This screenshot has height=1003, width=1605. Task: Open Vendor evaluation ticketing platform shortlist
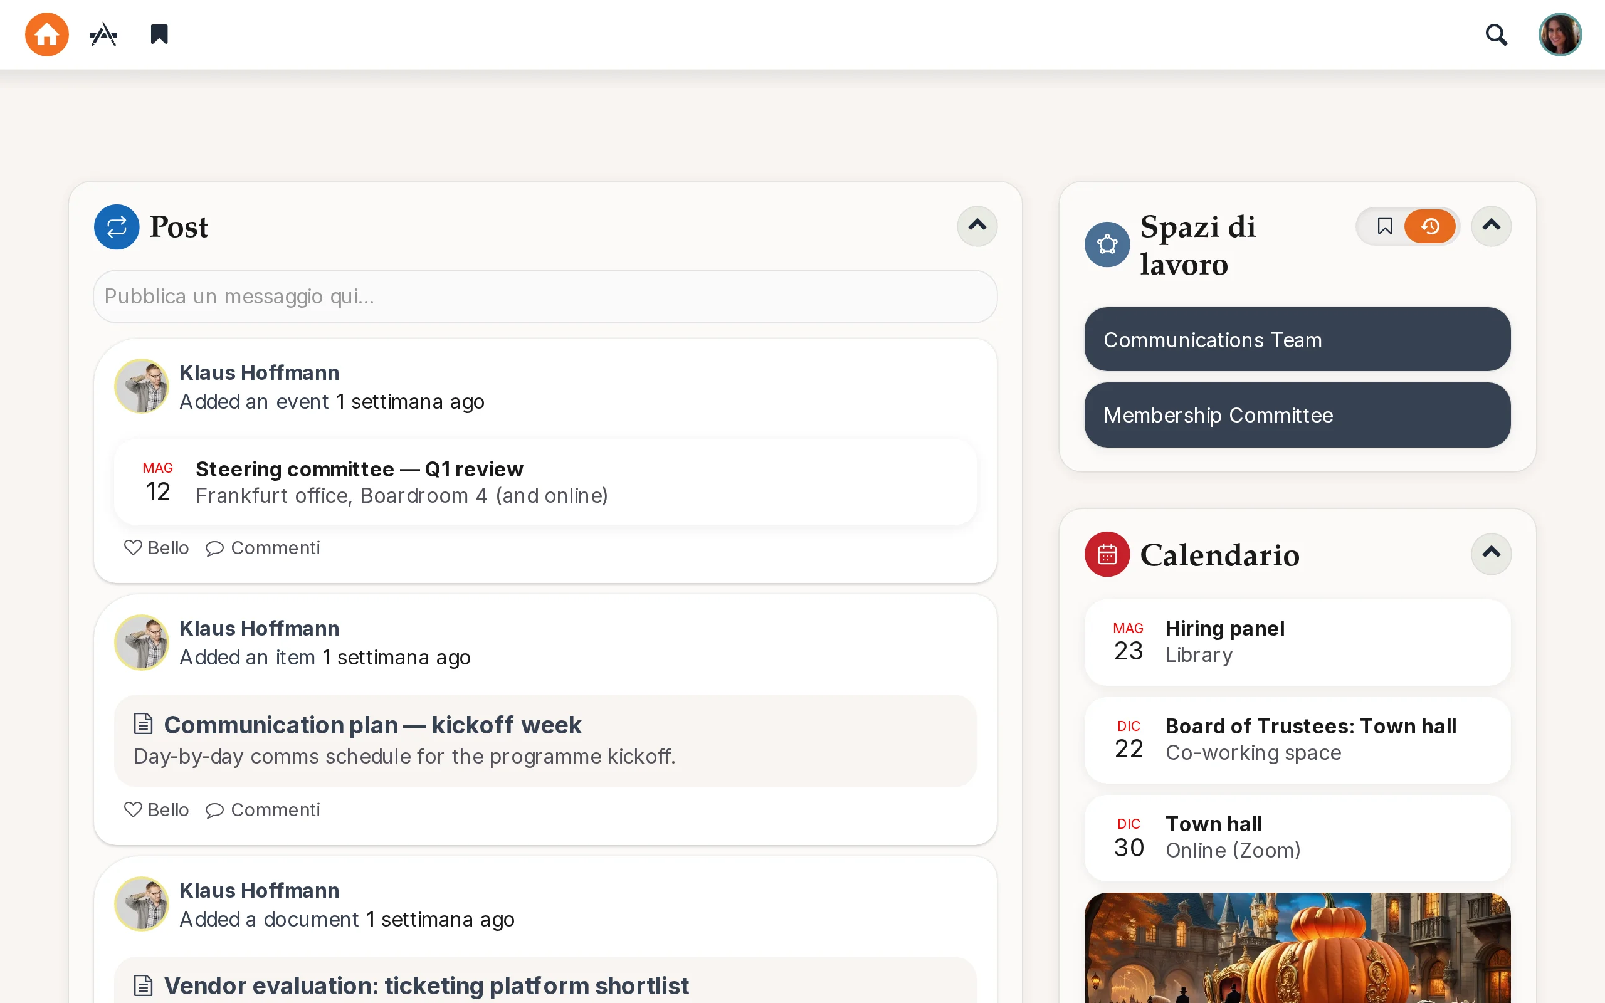(x=426, y=985)
